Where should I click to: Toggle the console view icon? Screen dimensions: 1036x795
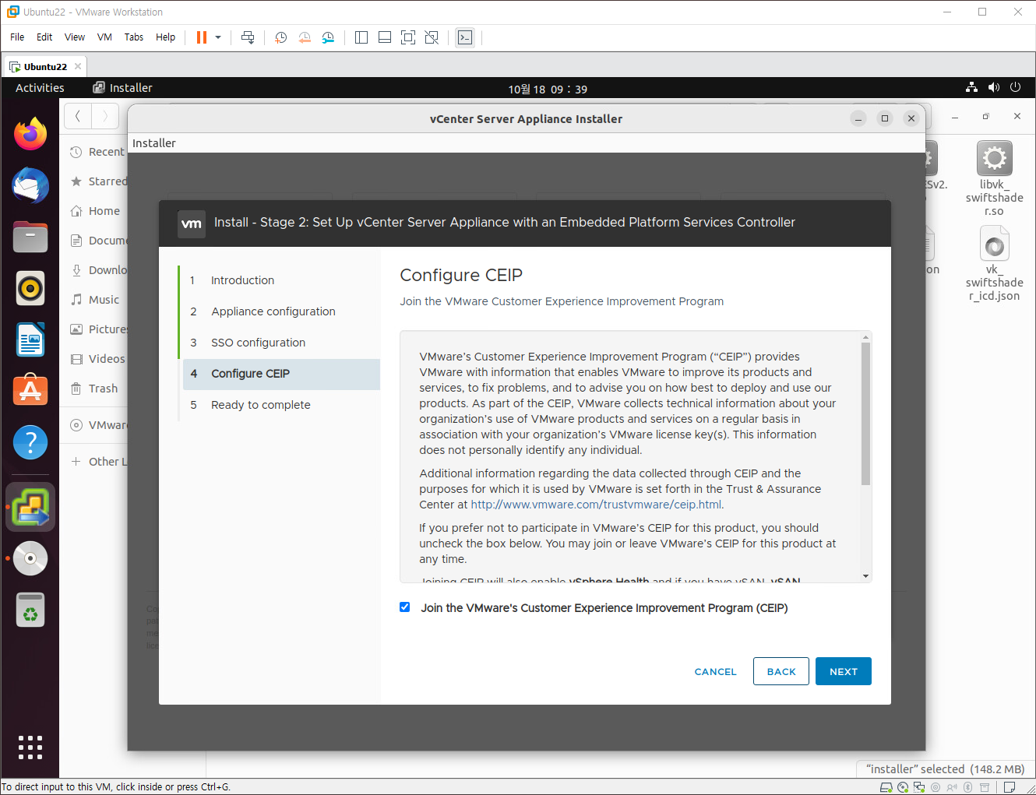point(465,37)
